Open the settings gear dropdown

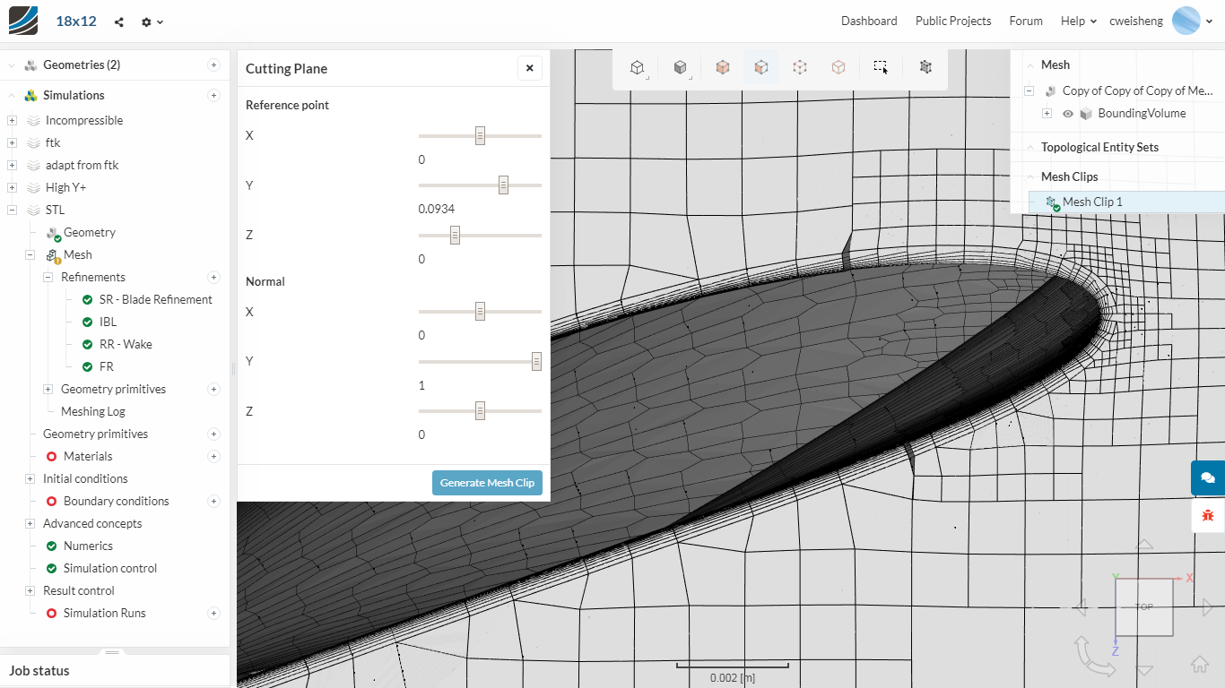tap(152, 21)
